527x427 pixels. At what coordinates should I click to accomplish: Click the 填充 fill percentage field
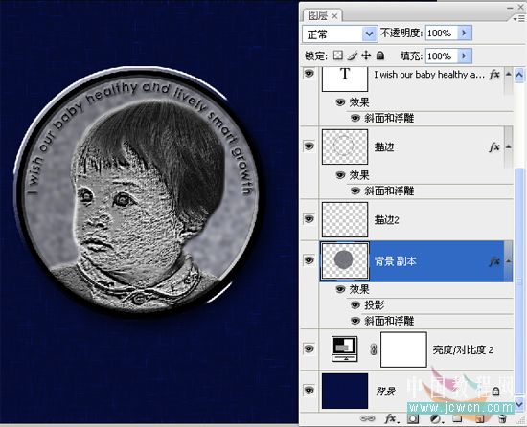click(442, 56)
